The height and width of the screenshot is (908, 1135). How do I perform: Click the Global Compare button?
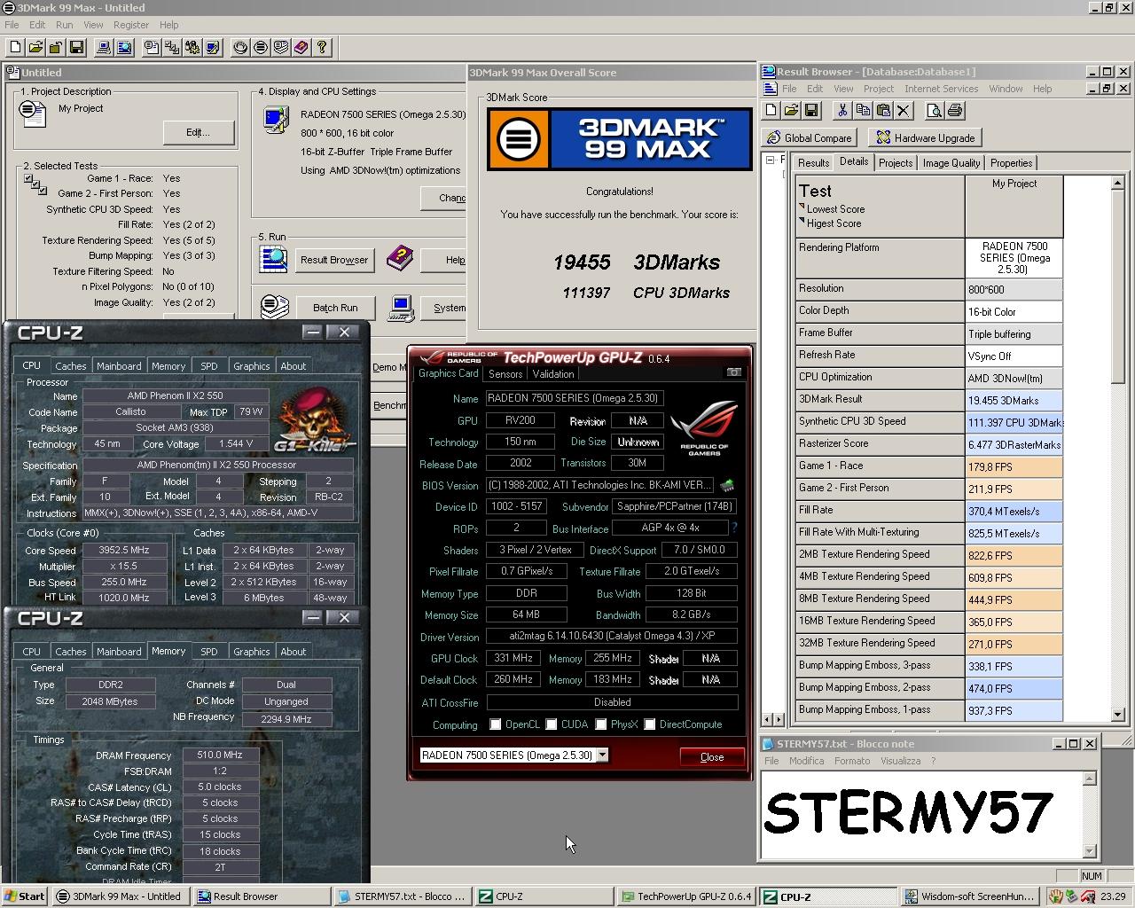[810, 137]
